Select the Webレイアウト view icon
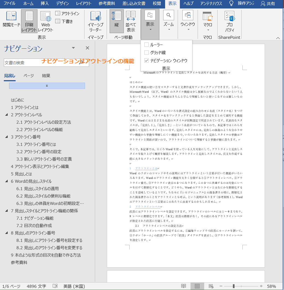The image size is (284, 290). point(46,21)
